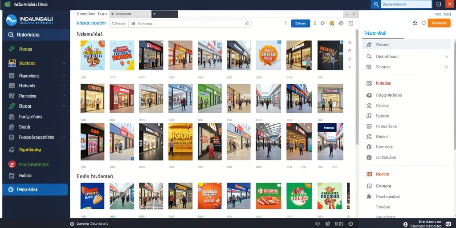Click the magnifier icon in the top search bar
This screenshot has width=456, height=228.
pos(376,4)
